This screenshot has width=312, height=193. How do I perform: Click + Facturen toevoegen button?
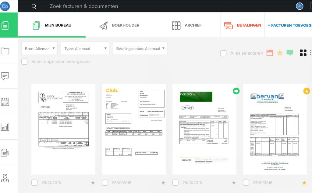[x=290, y=25]
